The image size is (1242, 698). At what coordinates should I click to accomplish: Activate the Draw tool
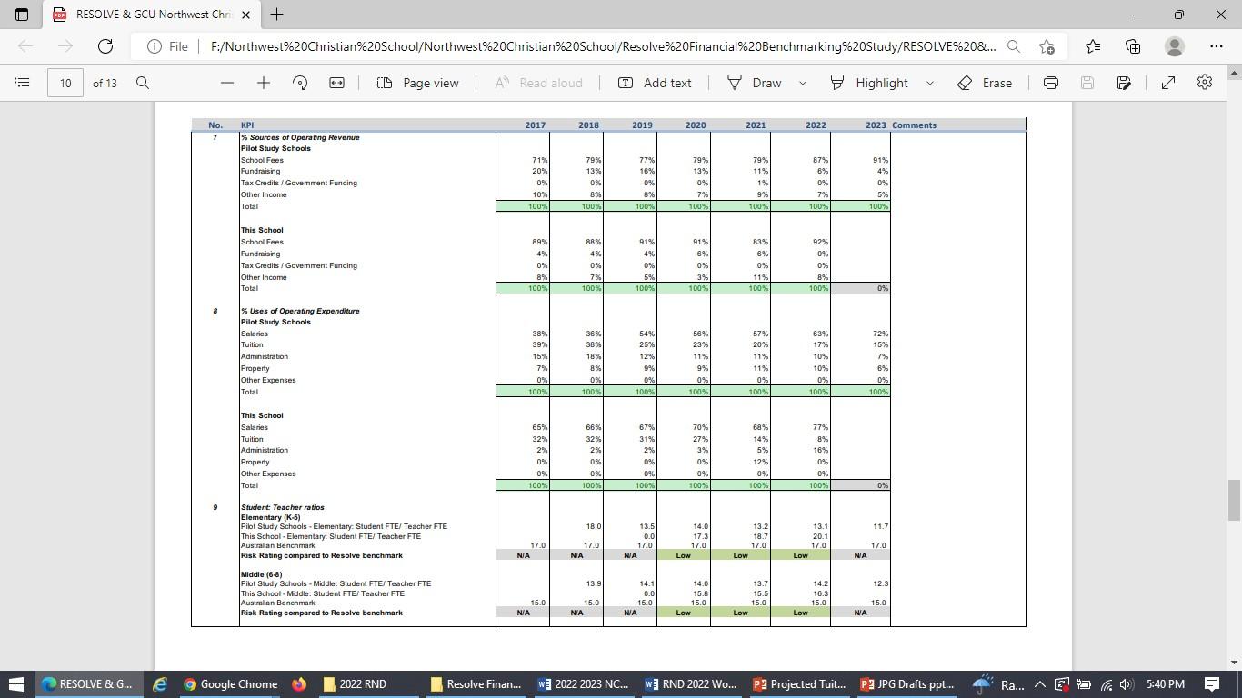(755, 83)
